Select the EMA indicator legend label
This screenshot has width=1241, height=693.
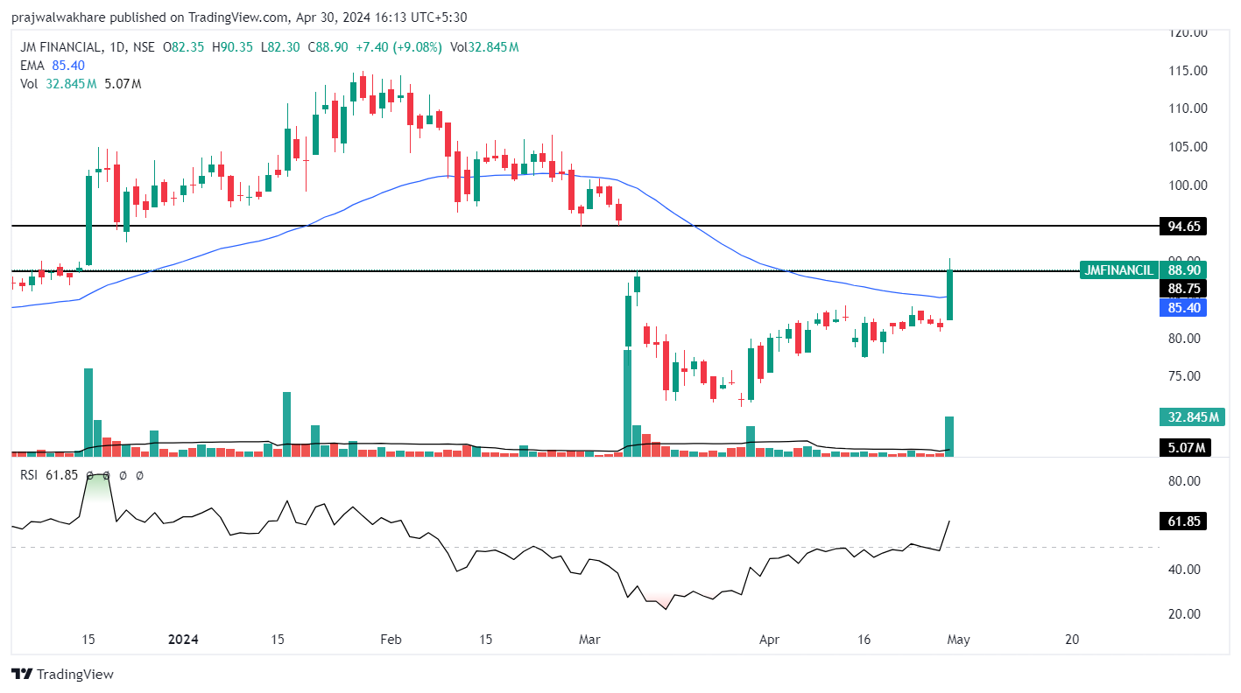point(32,66)
